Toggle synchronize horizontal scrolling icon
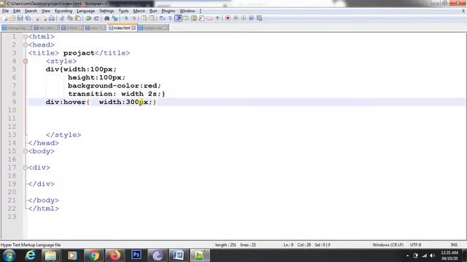 click(152, 18)
